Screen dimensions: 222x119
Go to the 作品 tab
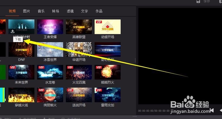click(x=99, y=11)
